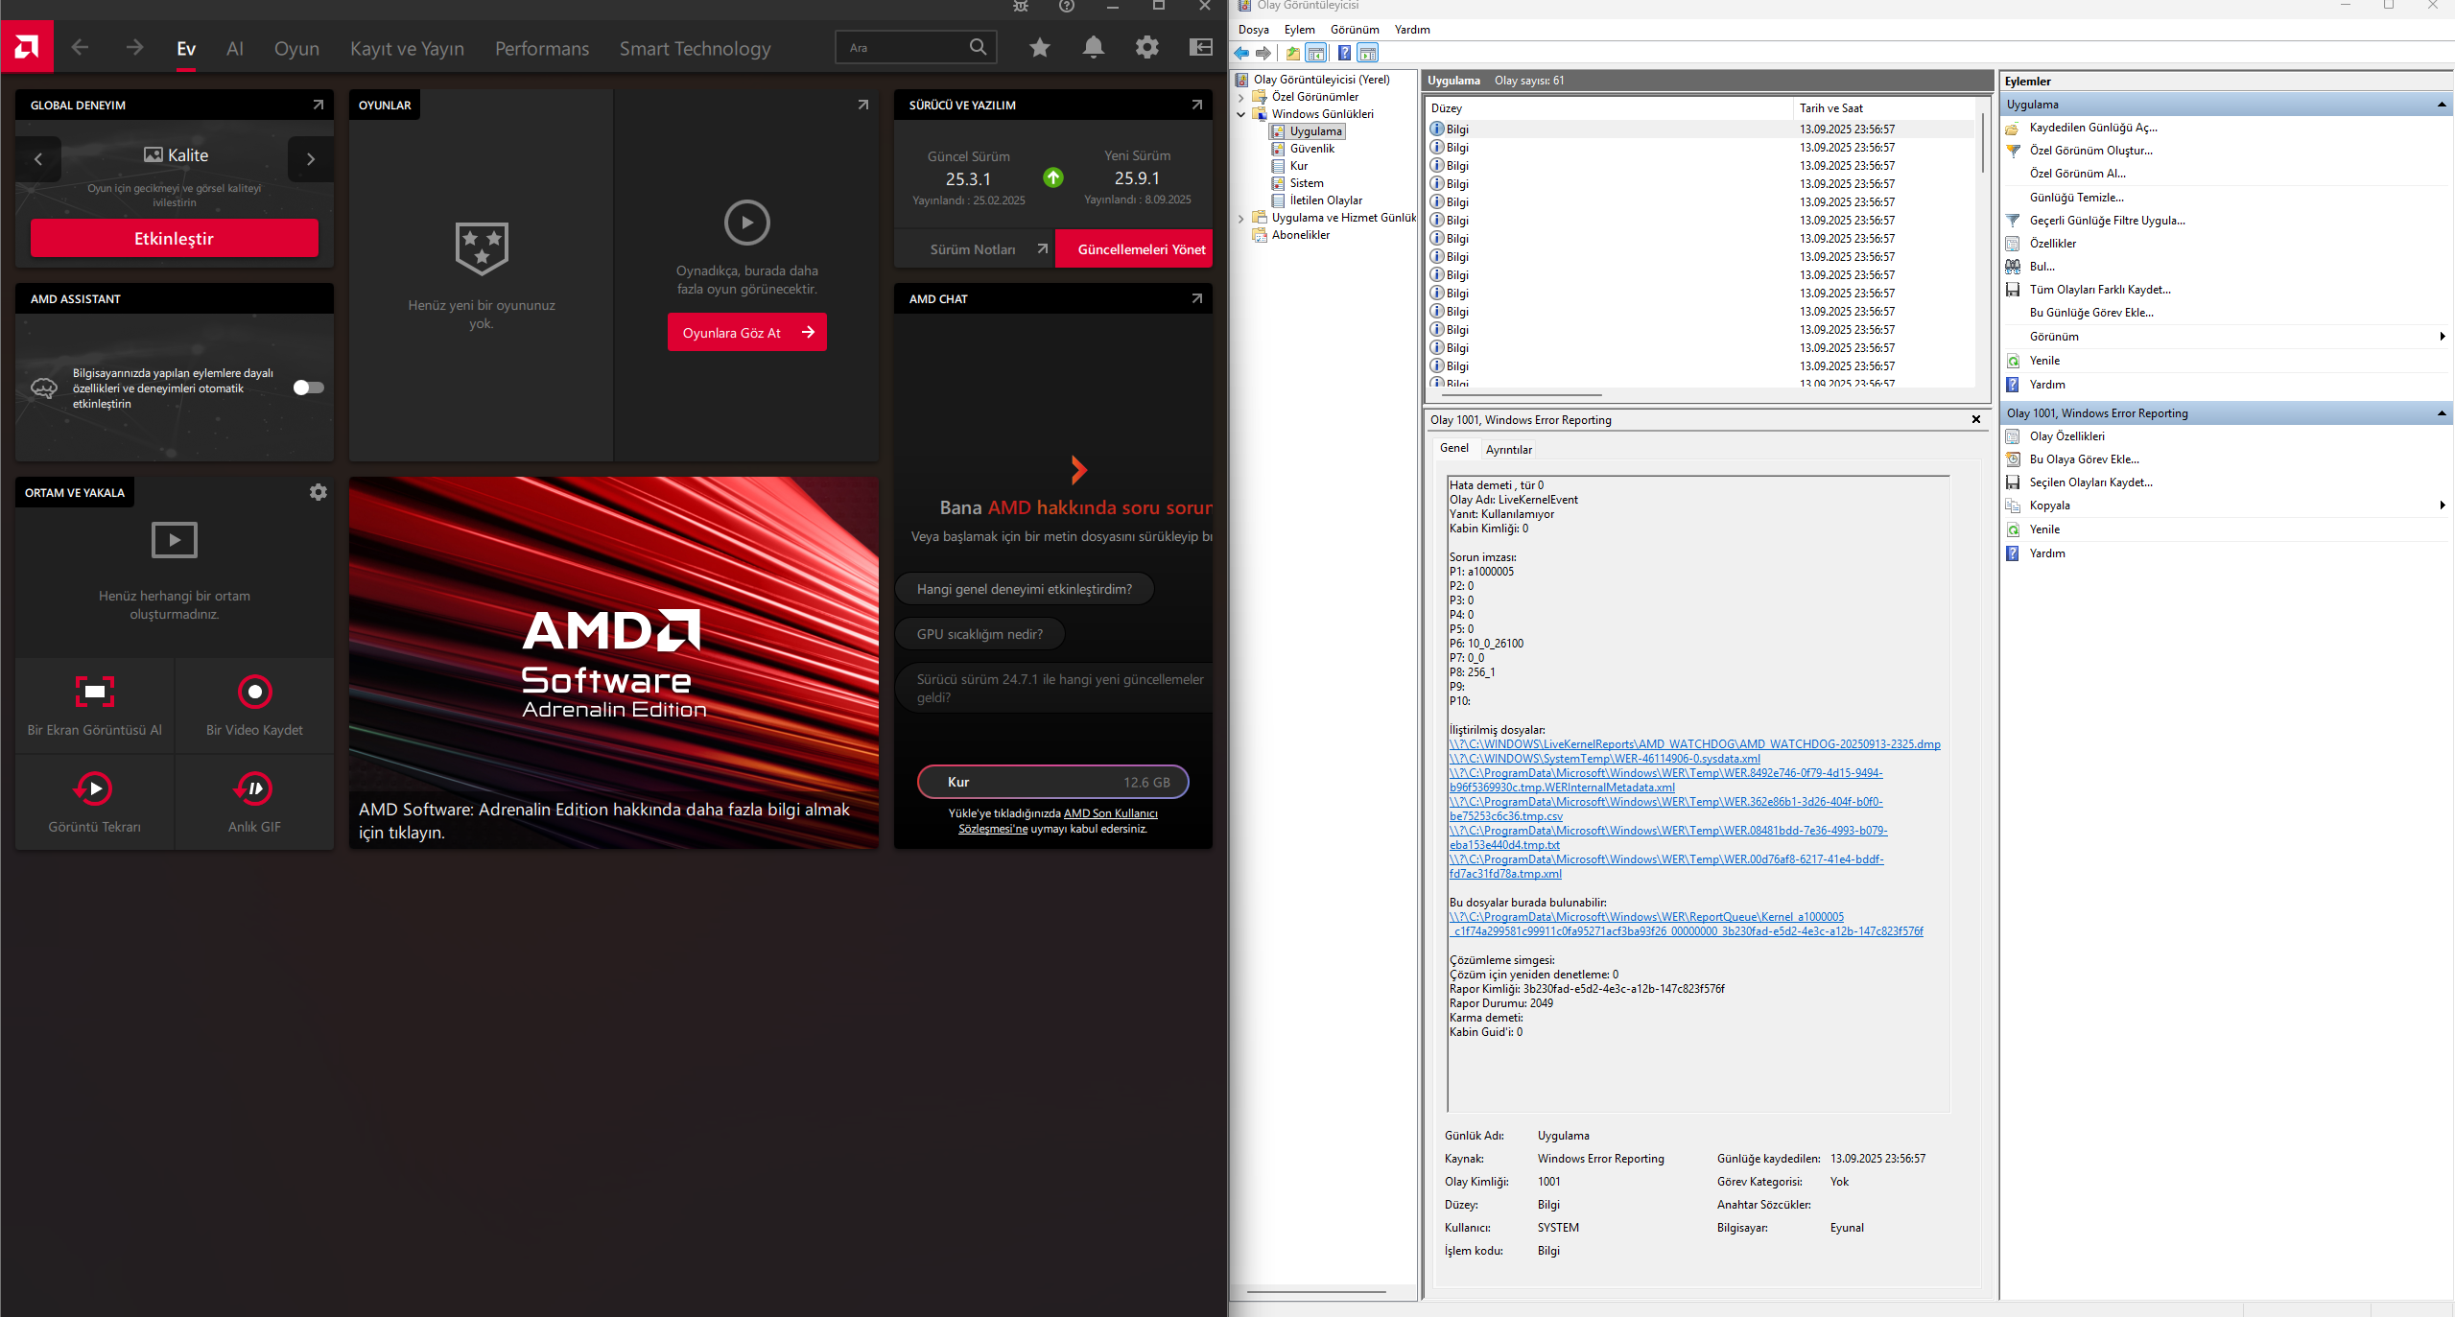
Task: Select Abonelikler in tree
Action: (x=1300, y=235)
